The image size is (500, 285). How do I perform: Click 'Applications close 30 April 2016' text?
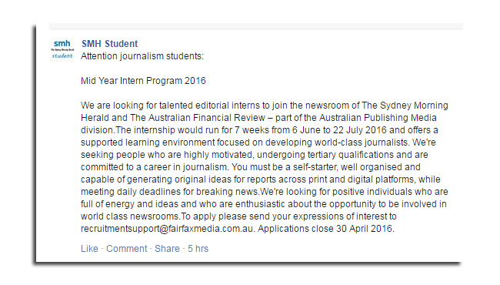coord(325,229)
